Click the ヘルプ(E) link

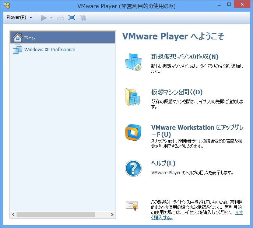(x=163, y=163)
